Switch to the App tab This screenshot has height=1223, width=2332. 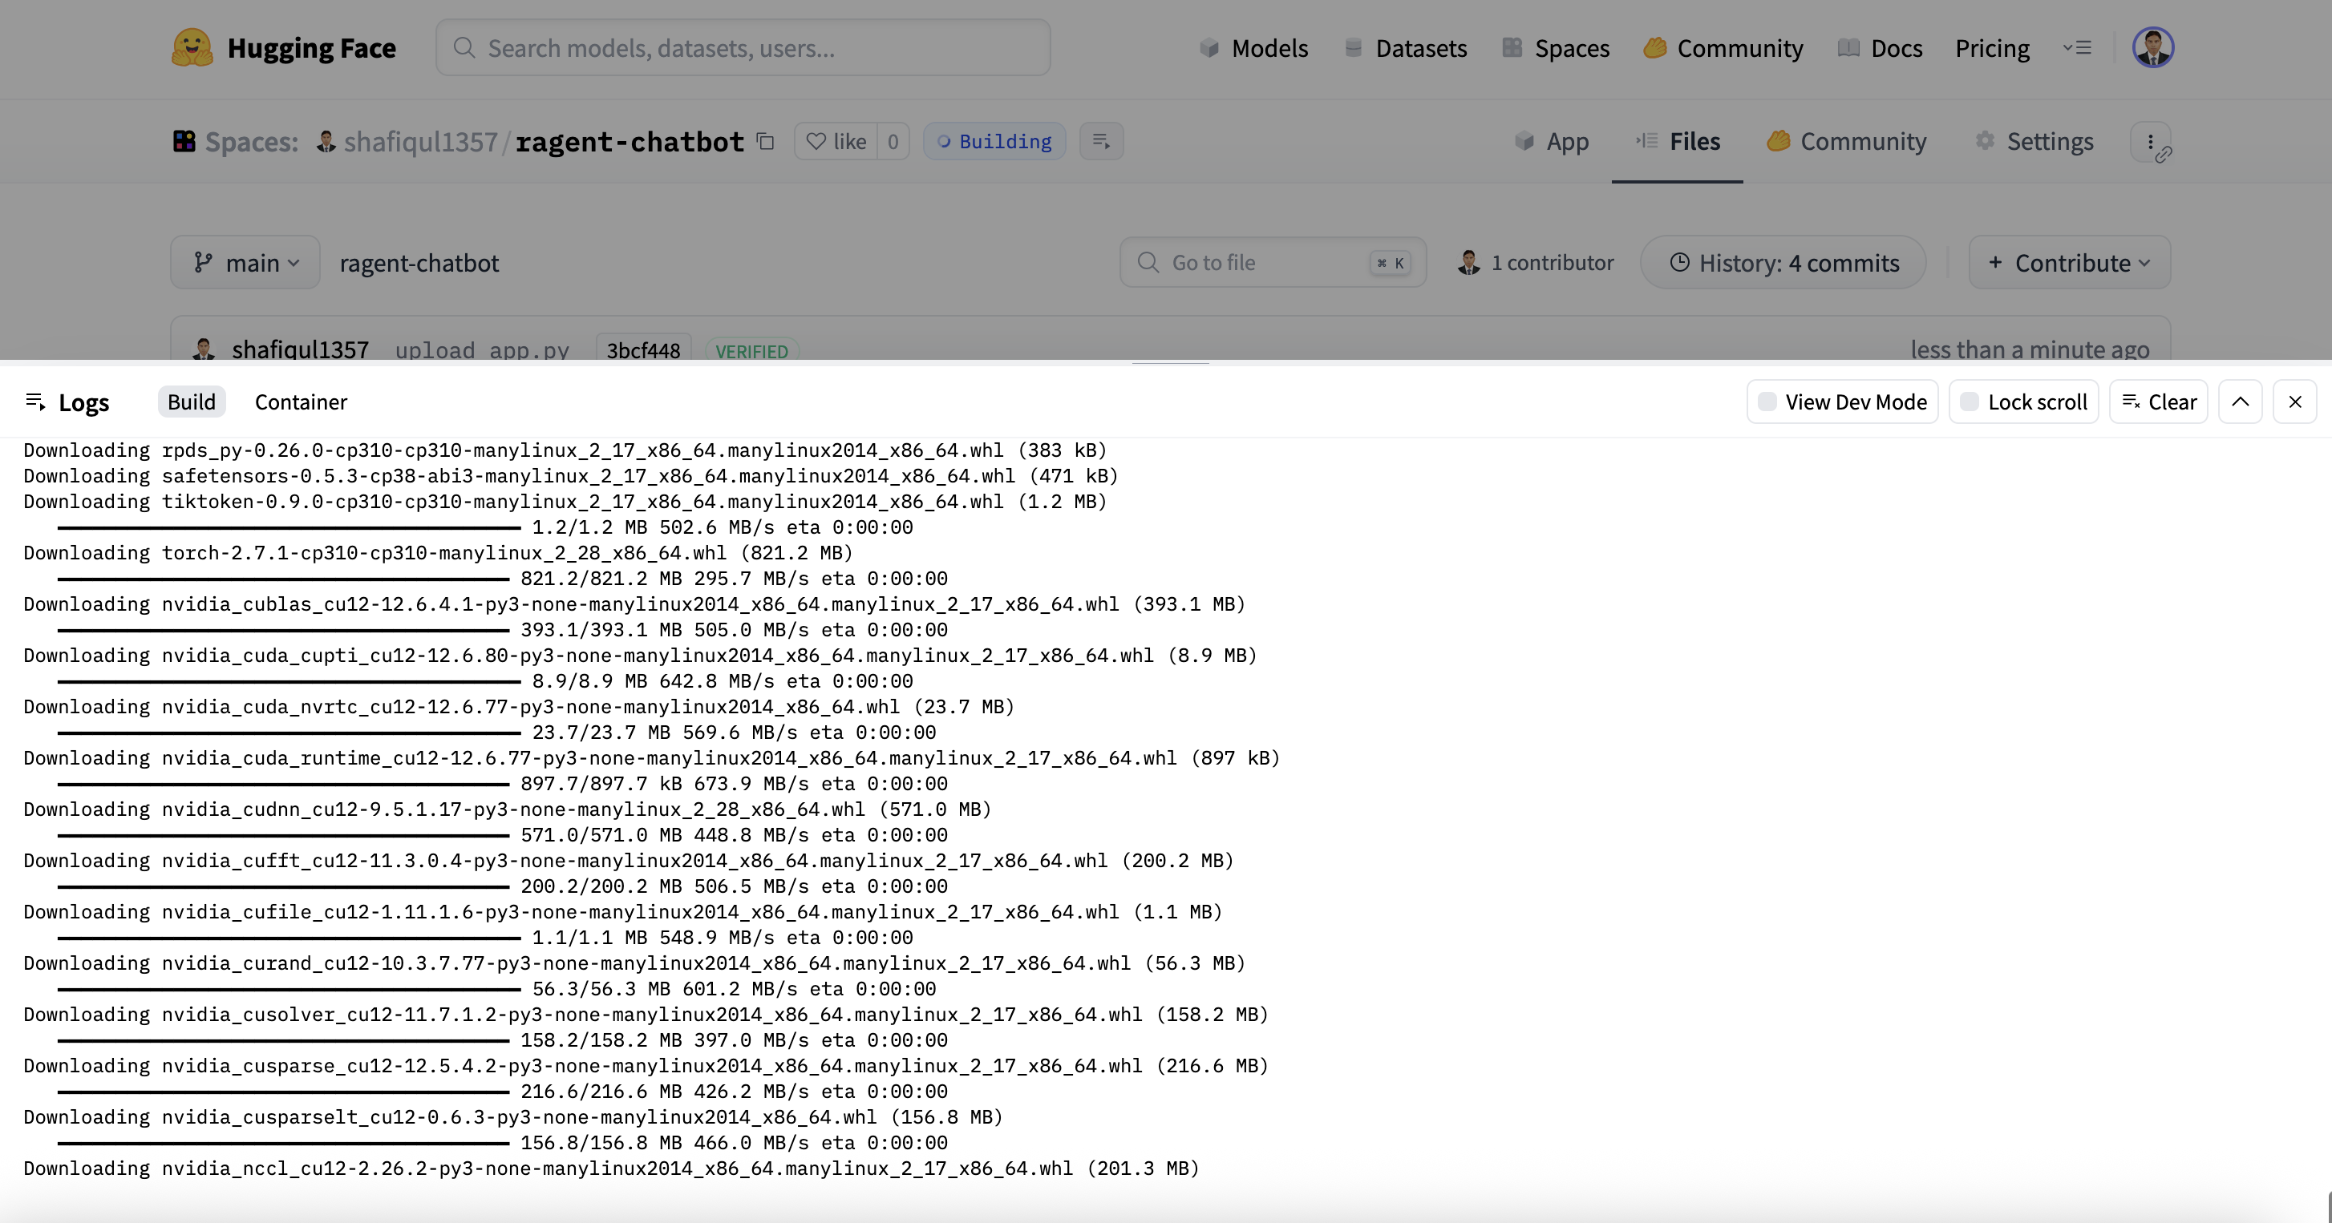coord(1551,141)
